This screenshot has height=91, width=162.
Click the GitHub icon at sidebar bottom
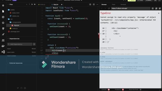pos(21,88)
